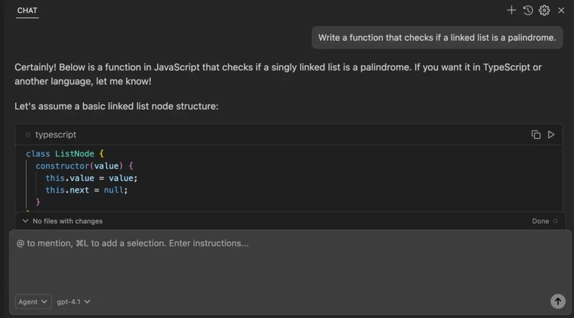This screenshot has width=574, height=318.
Task: Copy the typescript code block
Action: coord(536,135)
